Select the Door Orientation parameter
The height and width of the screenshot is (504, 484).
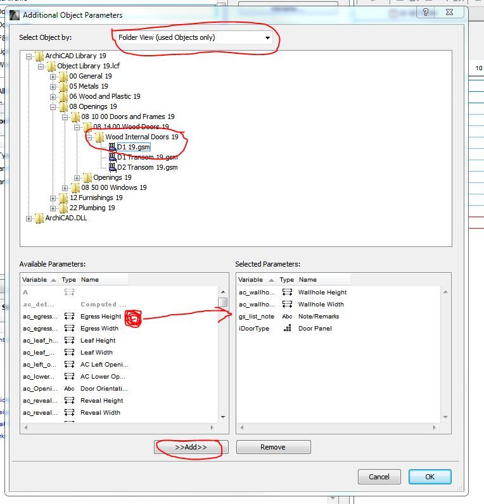click(x=104, y=389)
